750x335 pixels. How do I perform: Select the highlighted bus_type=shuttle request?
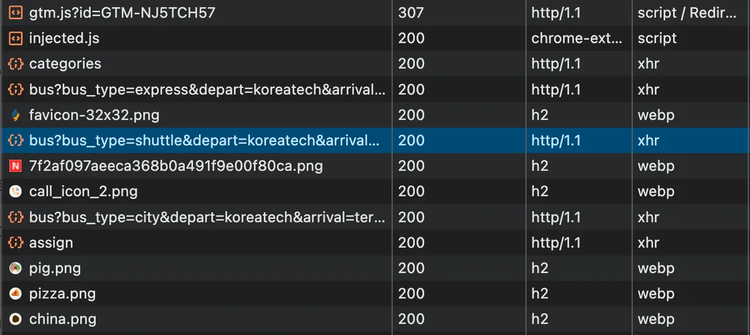[x=204, y=140]
